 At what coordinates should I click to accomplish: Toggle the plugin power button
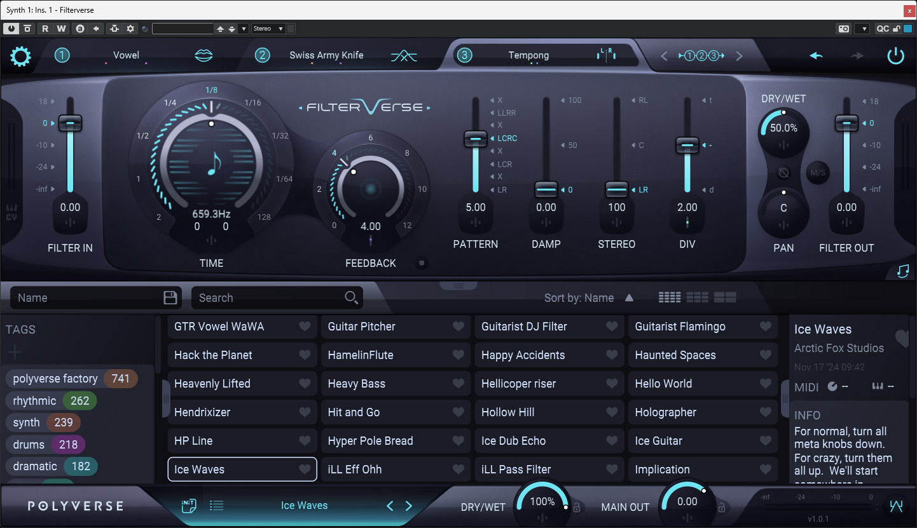click(895, 56)
